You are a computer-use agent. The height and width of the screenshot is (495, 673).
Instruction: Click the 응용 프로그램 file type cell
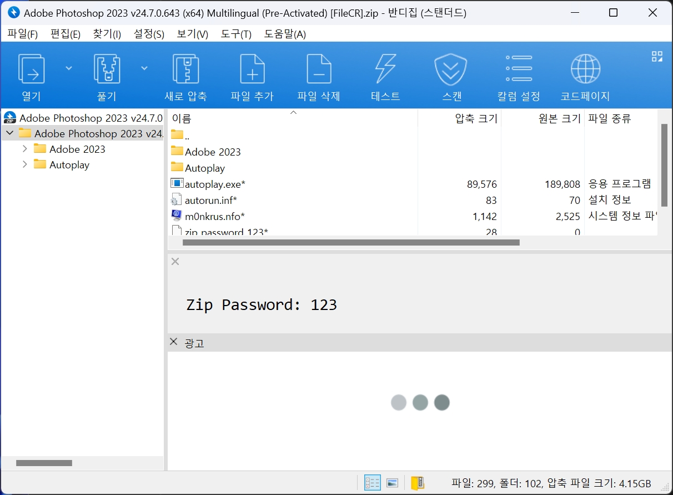(x=620, y=184)
